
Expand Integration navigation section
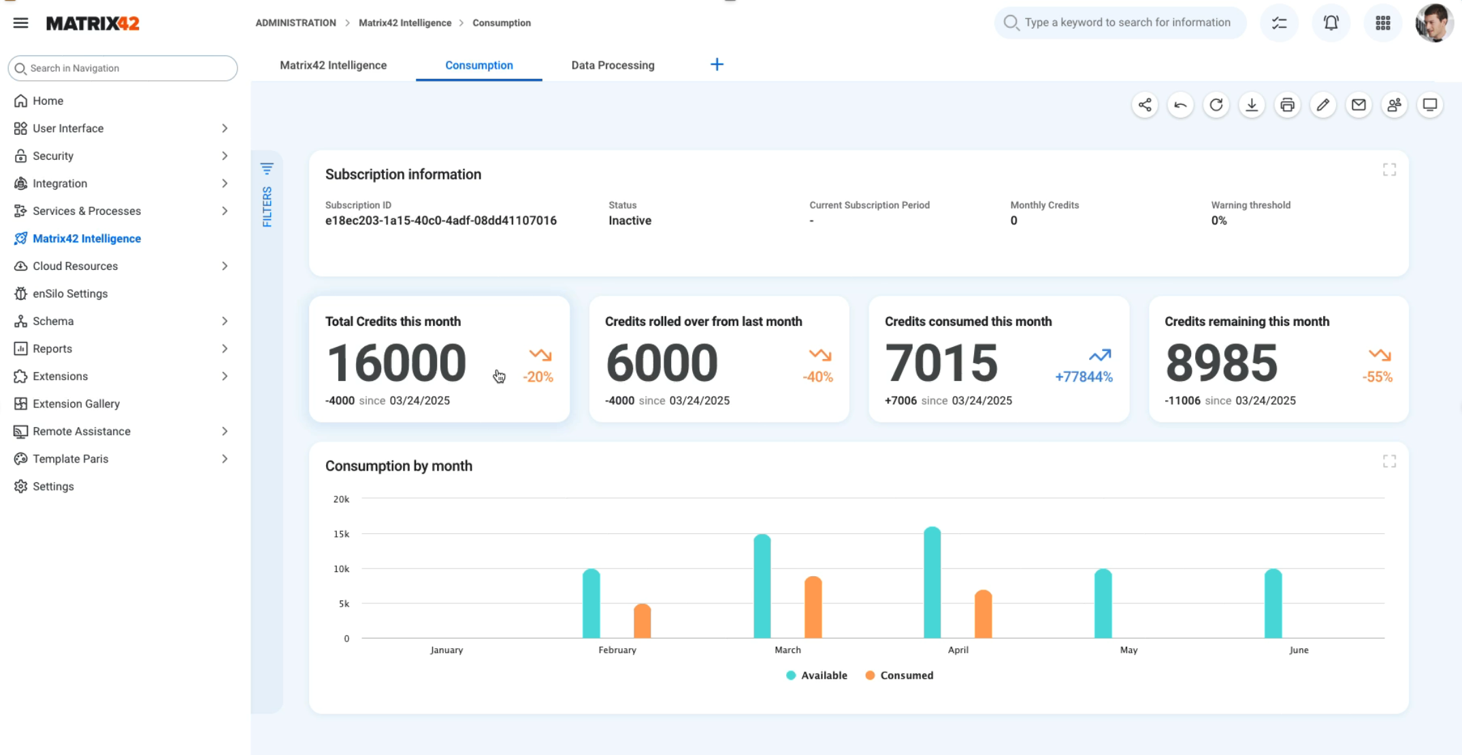coord(225,184)
